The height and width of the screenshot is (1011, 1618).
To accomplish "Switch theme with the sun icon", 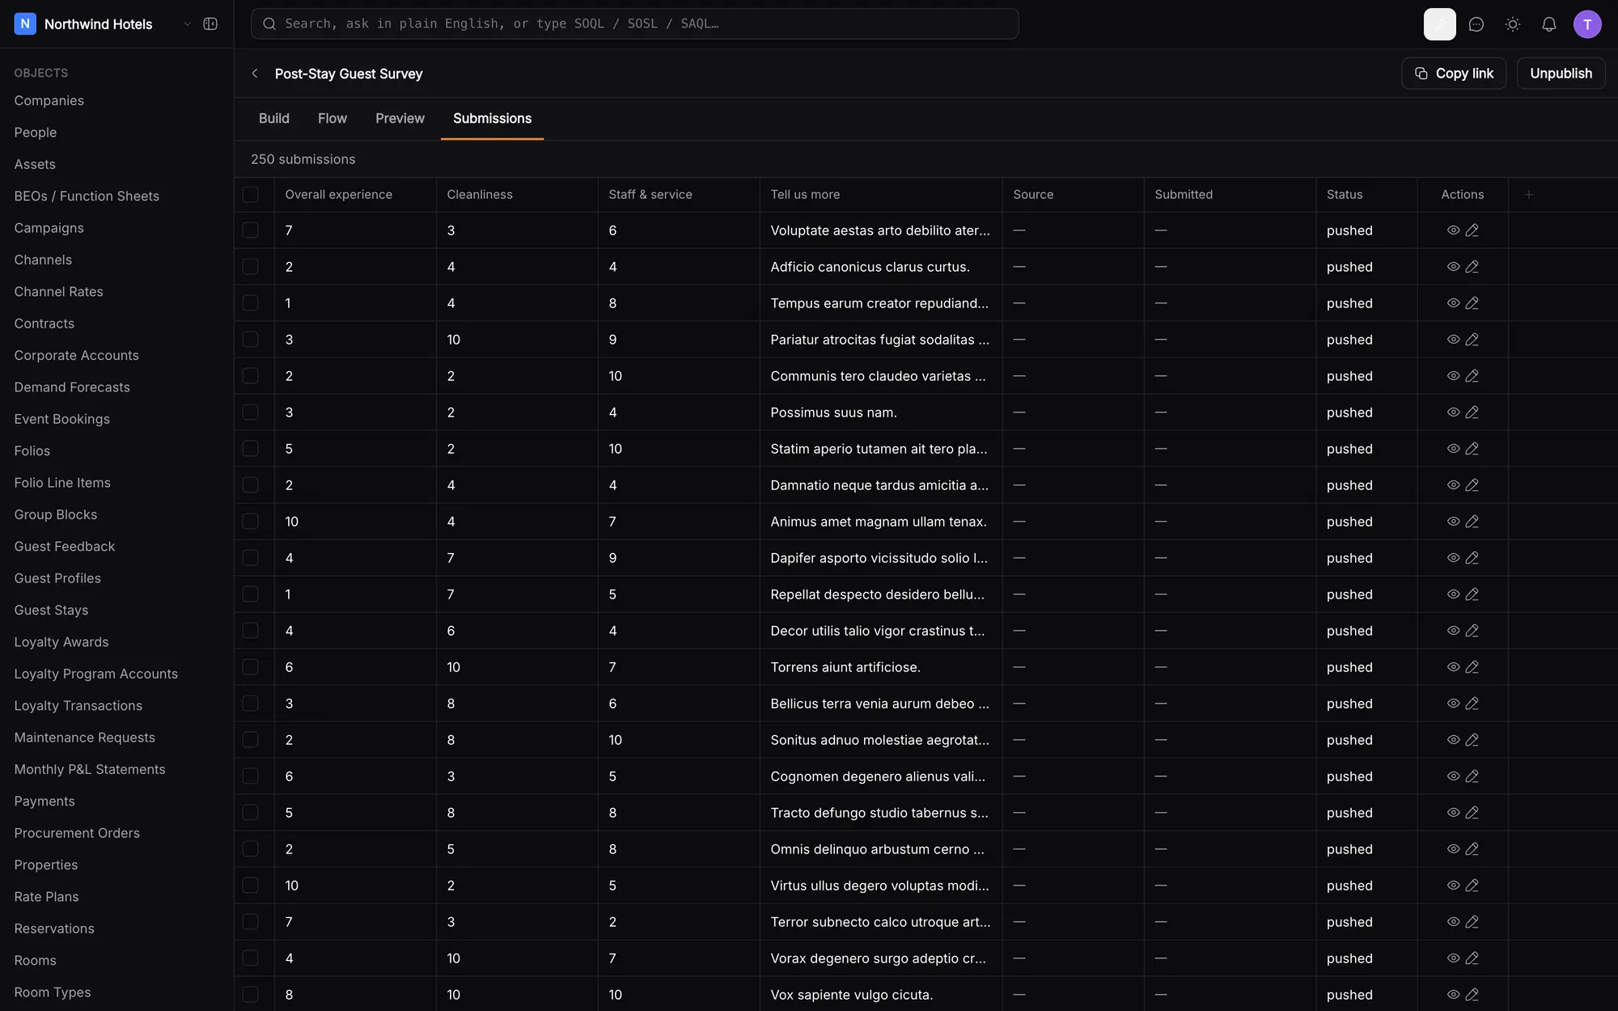I will [1513, 24].
